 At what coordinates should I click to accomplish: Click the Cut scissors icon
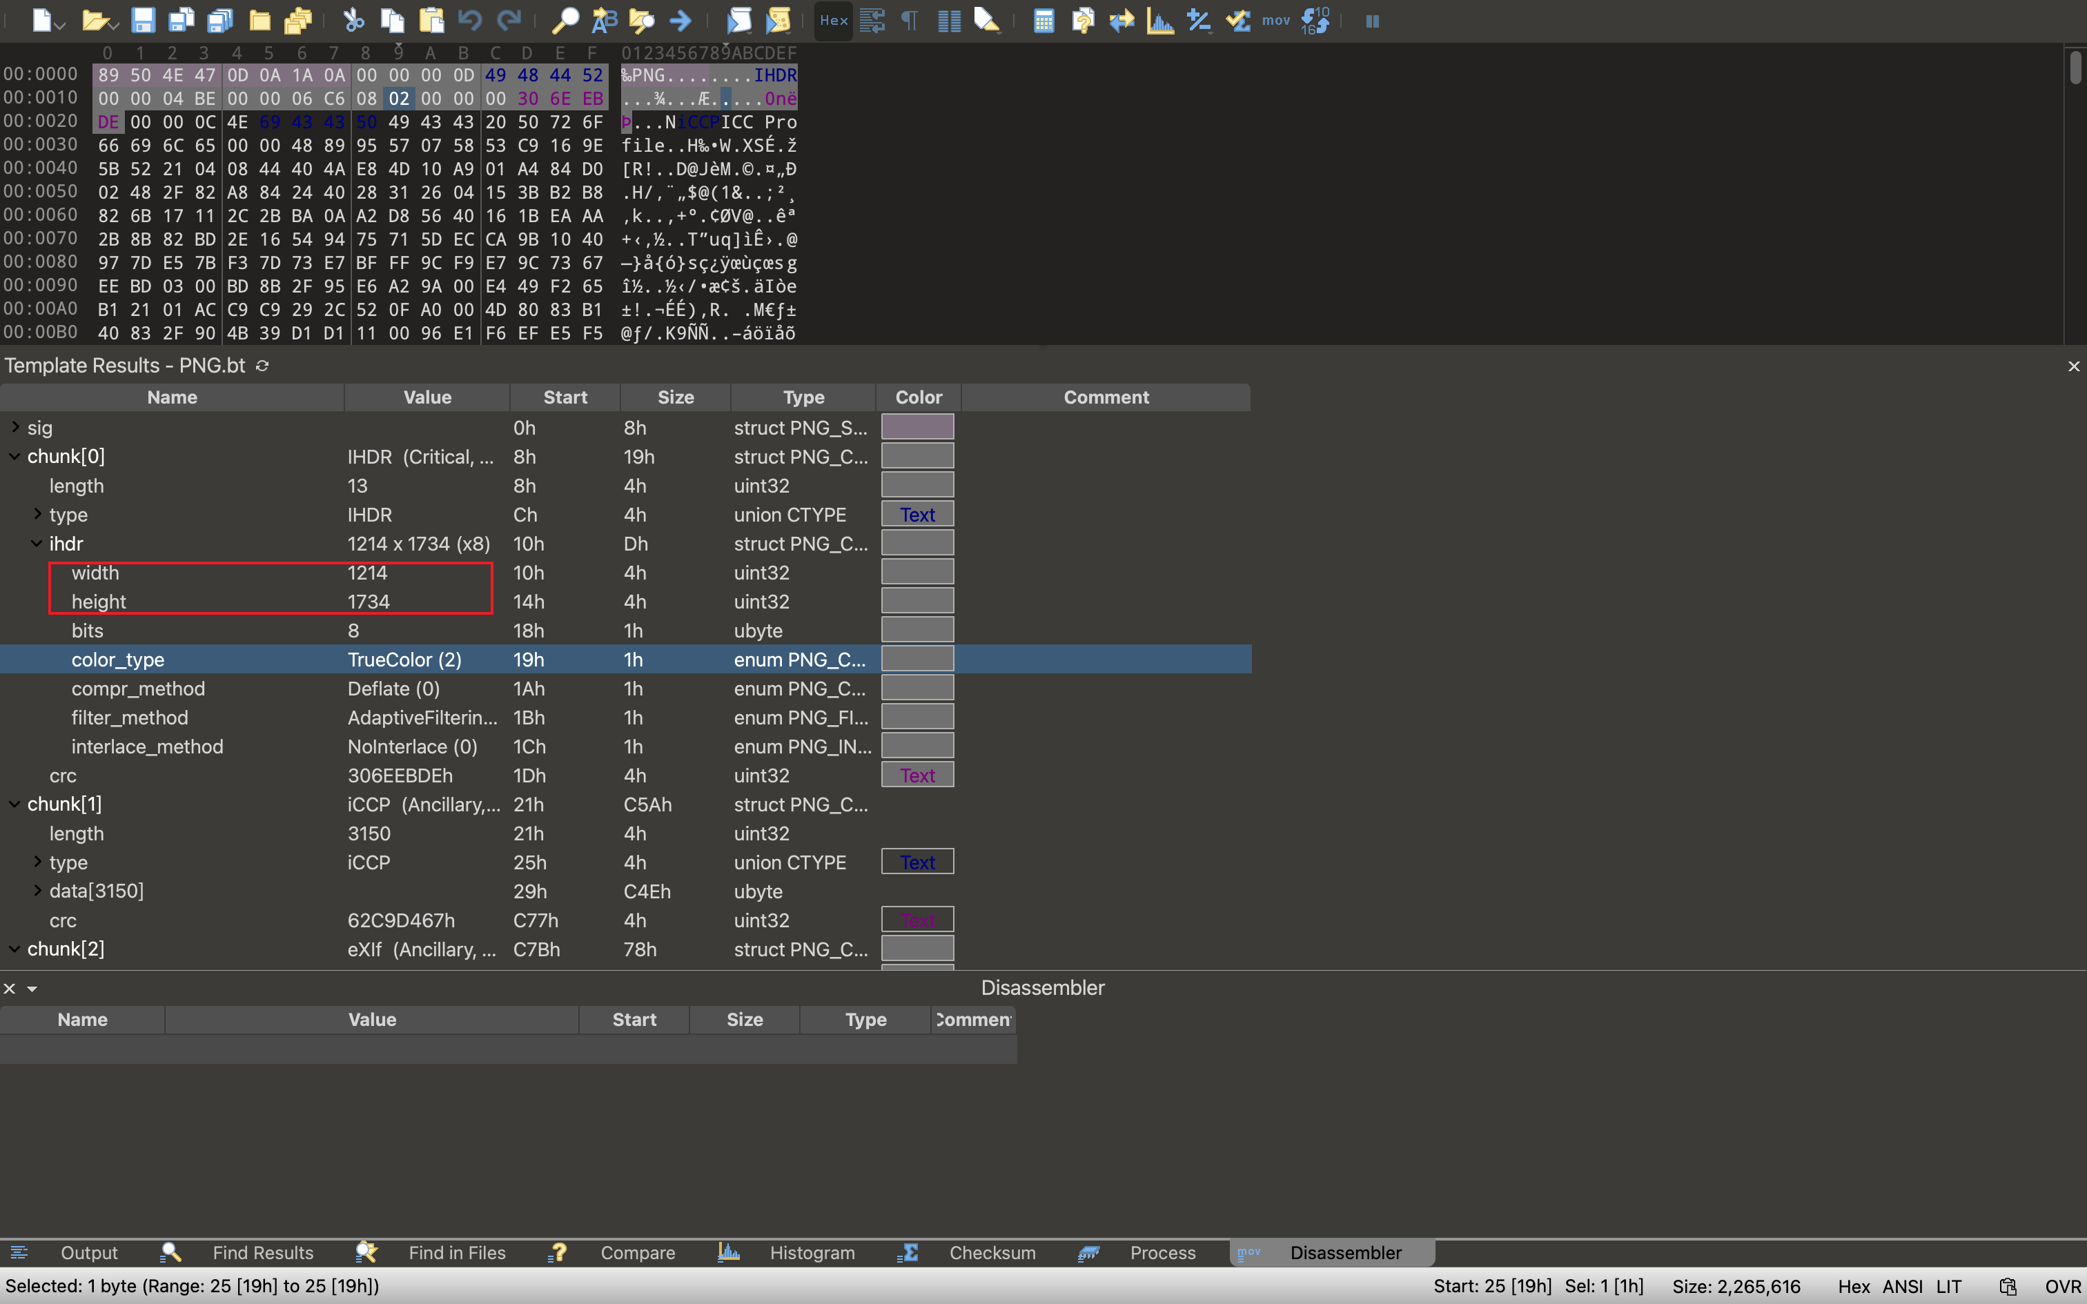pos(353,20)
